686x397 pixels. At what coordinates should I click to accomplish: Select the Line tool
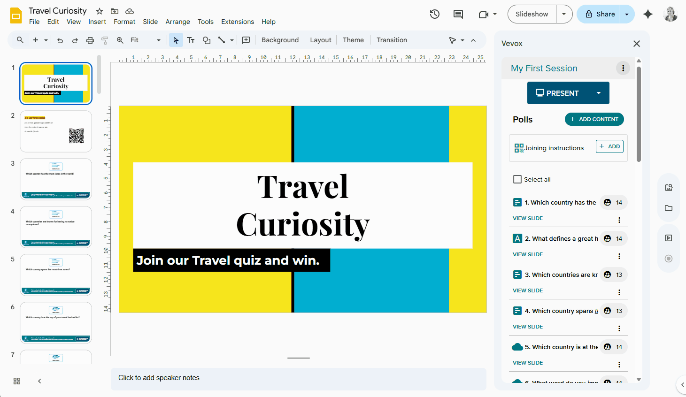[x=221, y=40]
